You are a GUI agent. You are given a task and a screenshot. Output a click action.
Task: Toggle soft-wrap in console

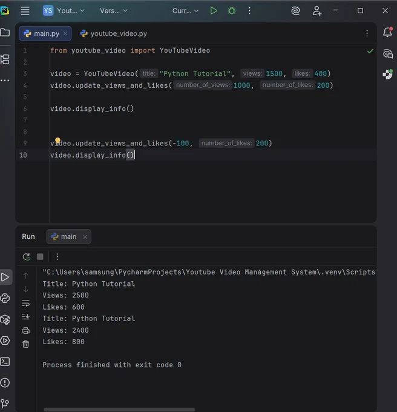tap(25, 303)
